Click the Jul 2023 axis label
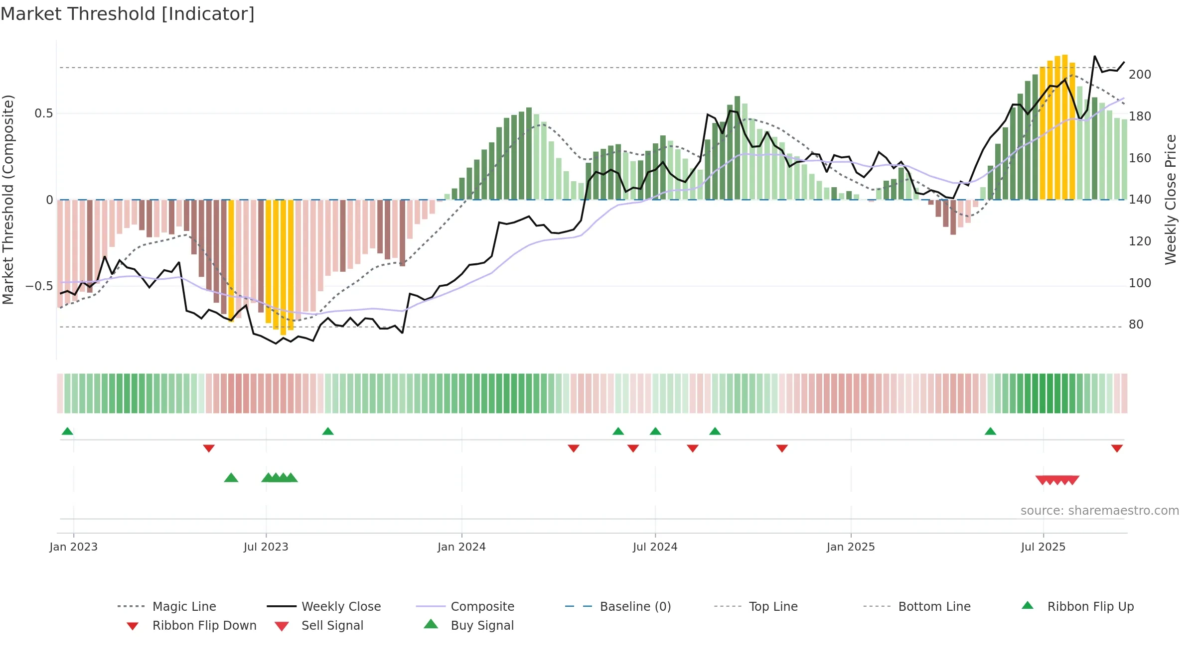This screenshot has width=1196, height=672. pyautogui.click(x=266, y=547)
